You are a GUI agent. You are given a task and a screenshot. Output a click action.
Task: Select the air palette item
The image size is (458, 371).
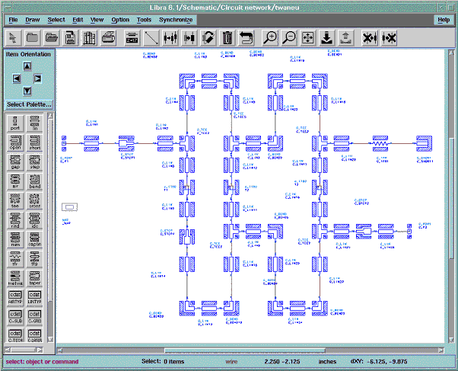(15, 181)
